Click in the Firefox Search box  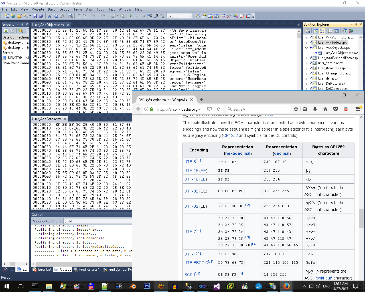258,109
